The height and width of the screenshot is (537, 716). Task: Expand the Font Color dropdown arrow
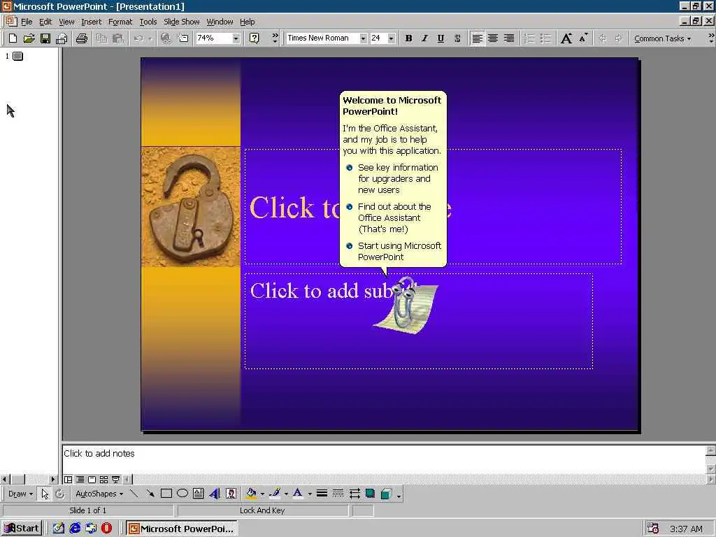click(x=310, y=494)
